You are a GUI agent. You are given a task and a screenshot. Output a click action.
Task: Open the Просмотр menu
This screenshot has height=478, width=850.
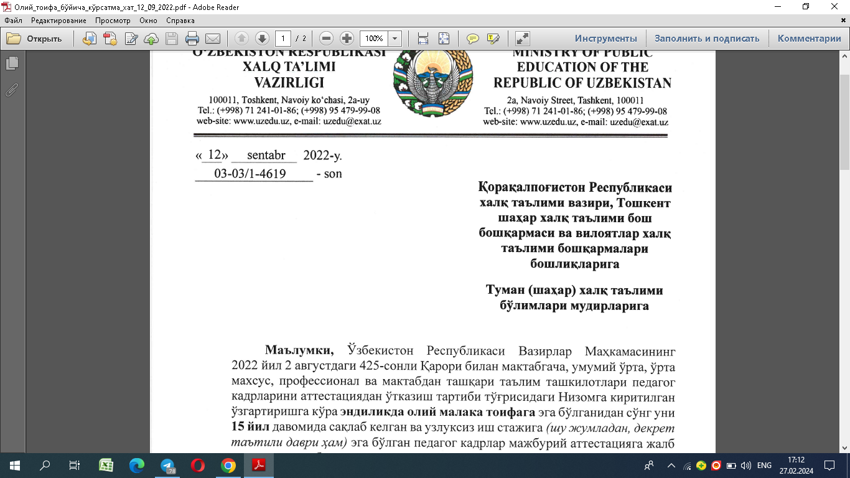pyautogui.click(x=113, y=21)
